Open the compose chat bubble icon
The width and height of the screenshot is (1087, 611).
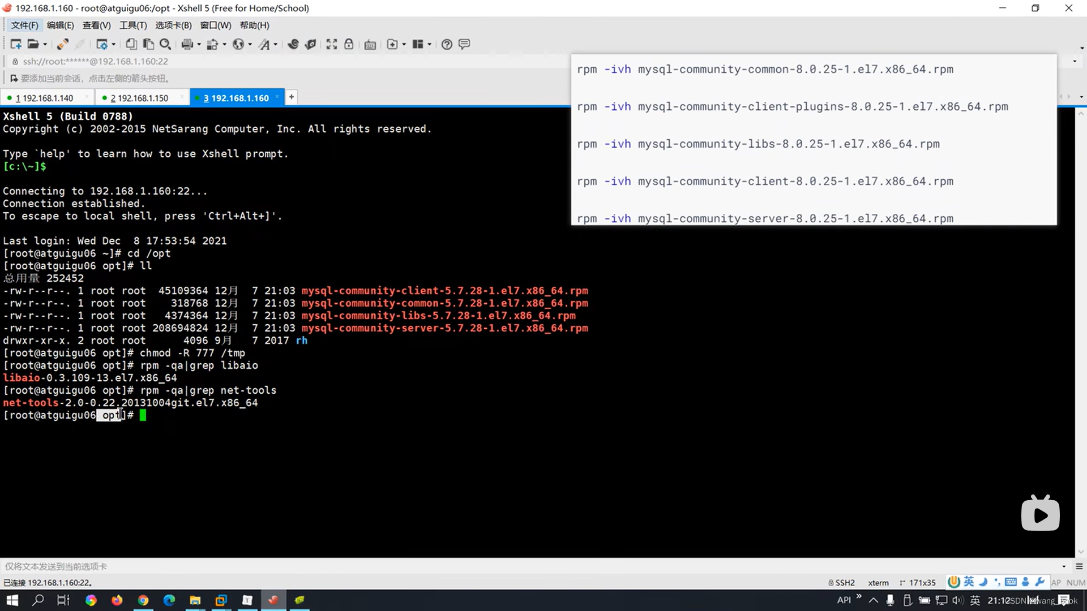[x=464, y=44]
